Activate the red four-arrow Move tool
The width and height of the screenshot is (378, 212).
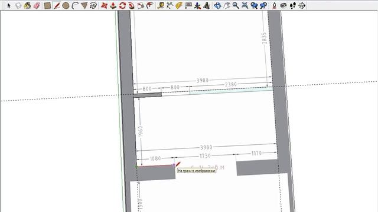(104, 5)
